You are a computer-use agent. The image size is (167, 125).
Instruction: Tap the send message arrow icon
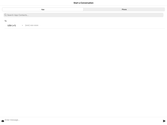point(164,121)
